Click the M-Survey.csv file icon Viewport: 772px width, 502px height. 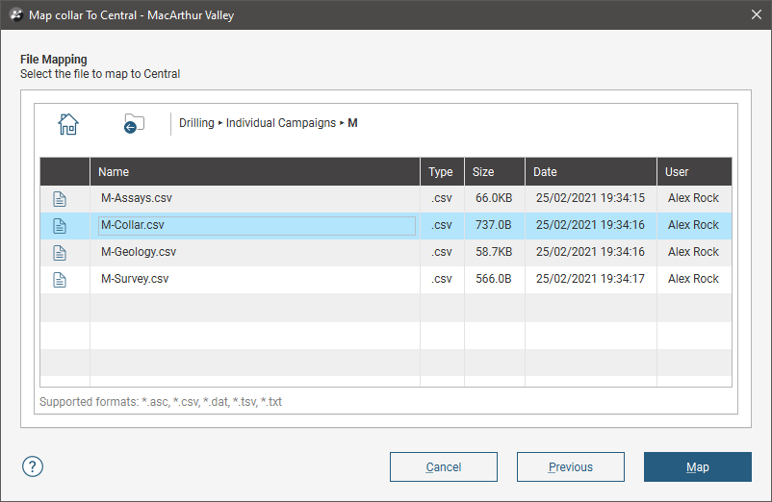click(x=60, y=279)
